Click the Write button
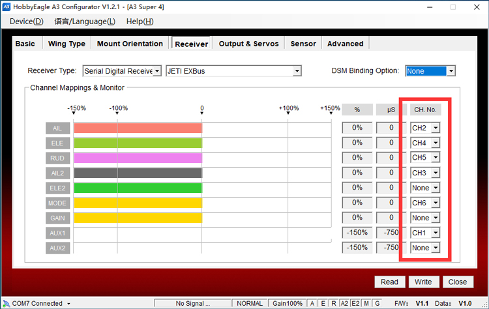Viewport: 489px width, 309px height. (422, 282)
